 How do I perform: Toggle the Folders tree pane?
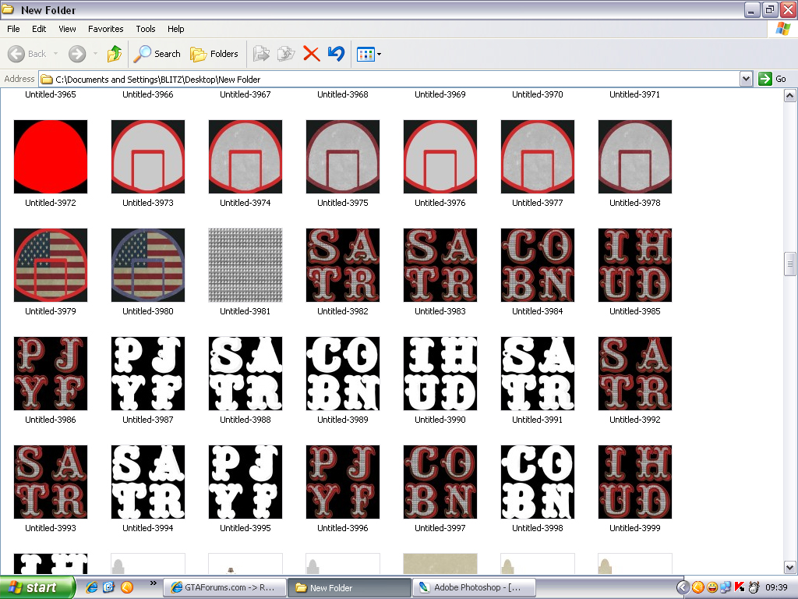[x=214, y=54]
